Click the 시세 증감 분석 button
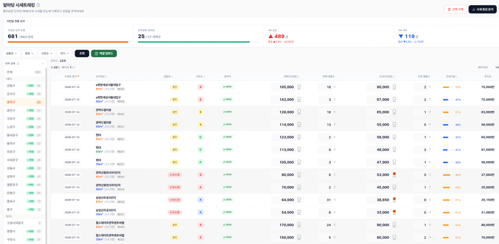The height and width of the screenshot is (244, 499). click(x=482, y=10)
